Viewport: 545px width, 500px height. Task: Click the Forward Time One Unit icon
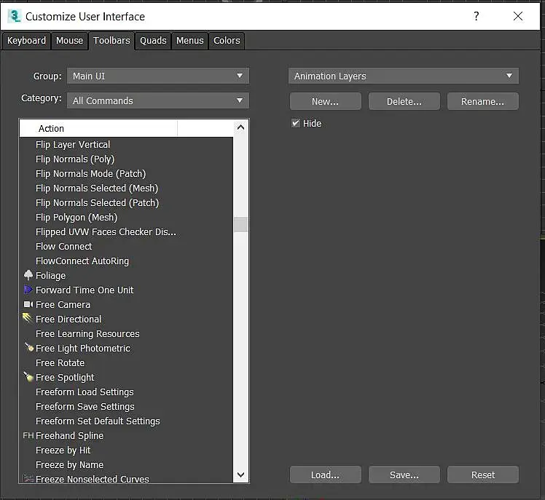[28, 290]
